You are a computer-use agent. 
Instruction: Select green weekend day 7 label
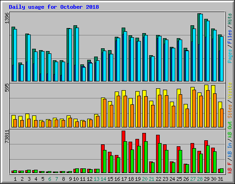[x=56, y=179]
